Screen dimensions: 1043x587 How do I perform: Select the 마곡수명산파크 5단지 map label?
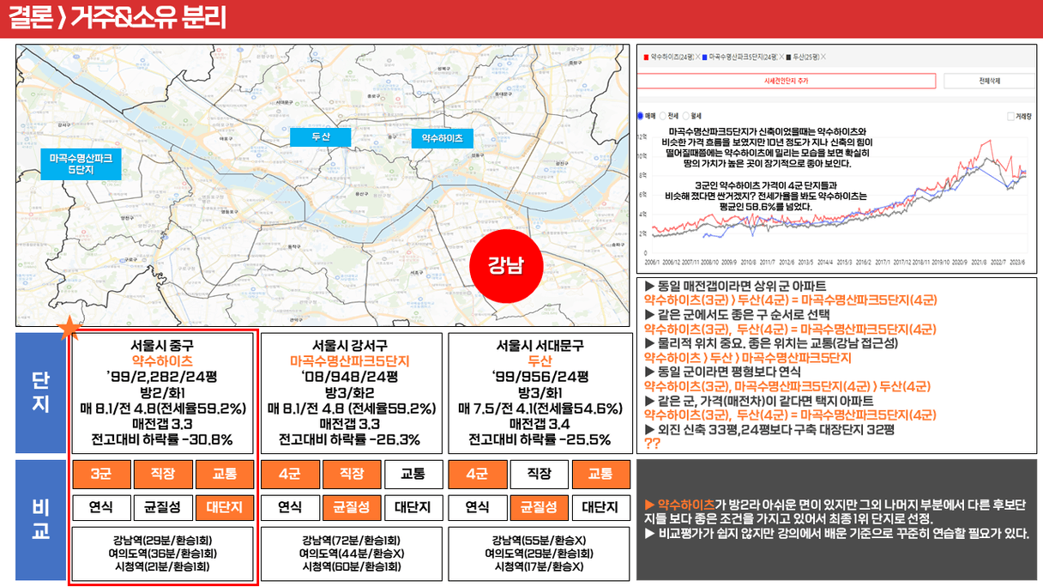(80, 164)
